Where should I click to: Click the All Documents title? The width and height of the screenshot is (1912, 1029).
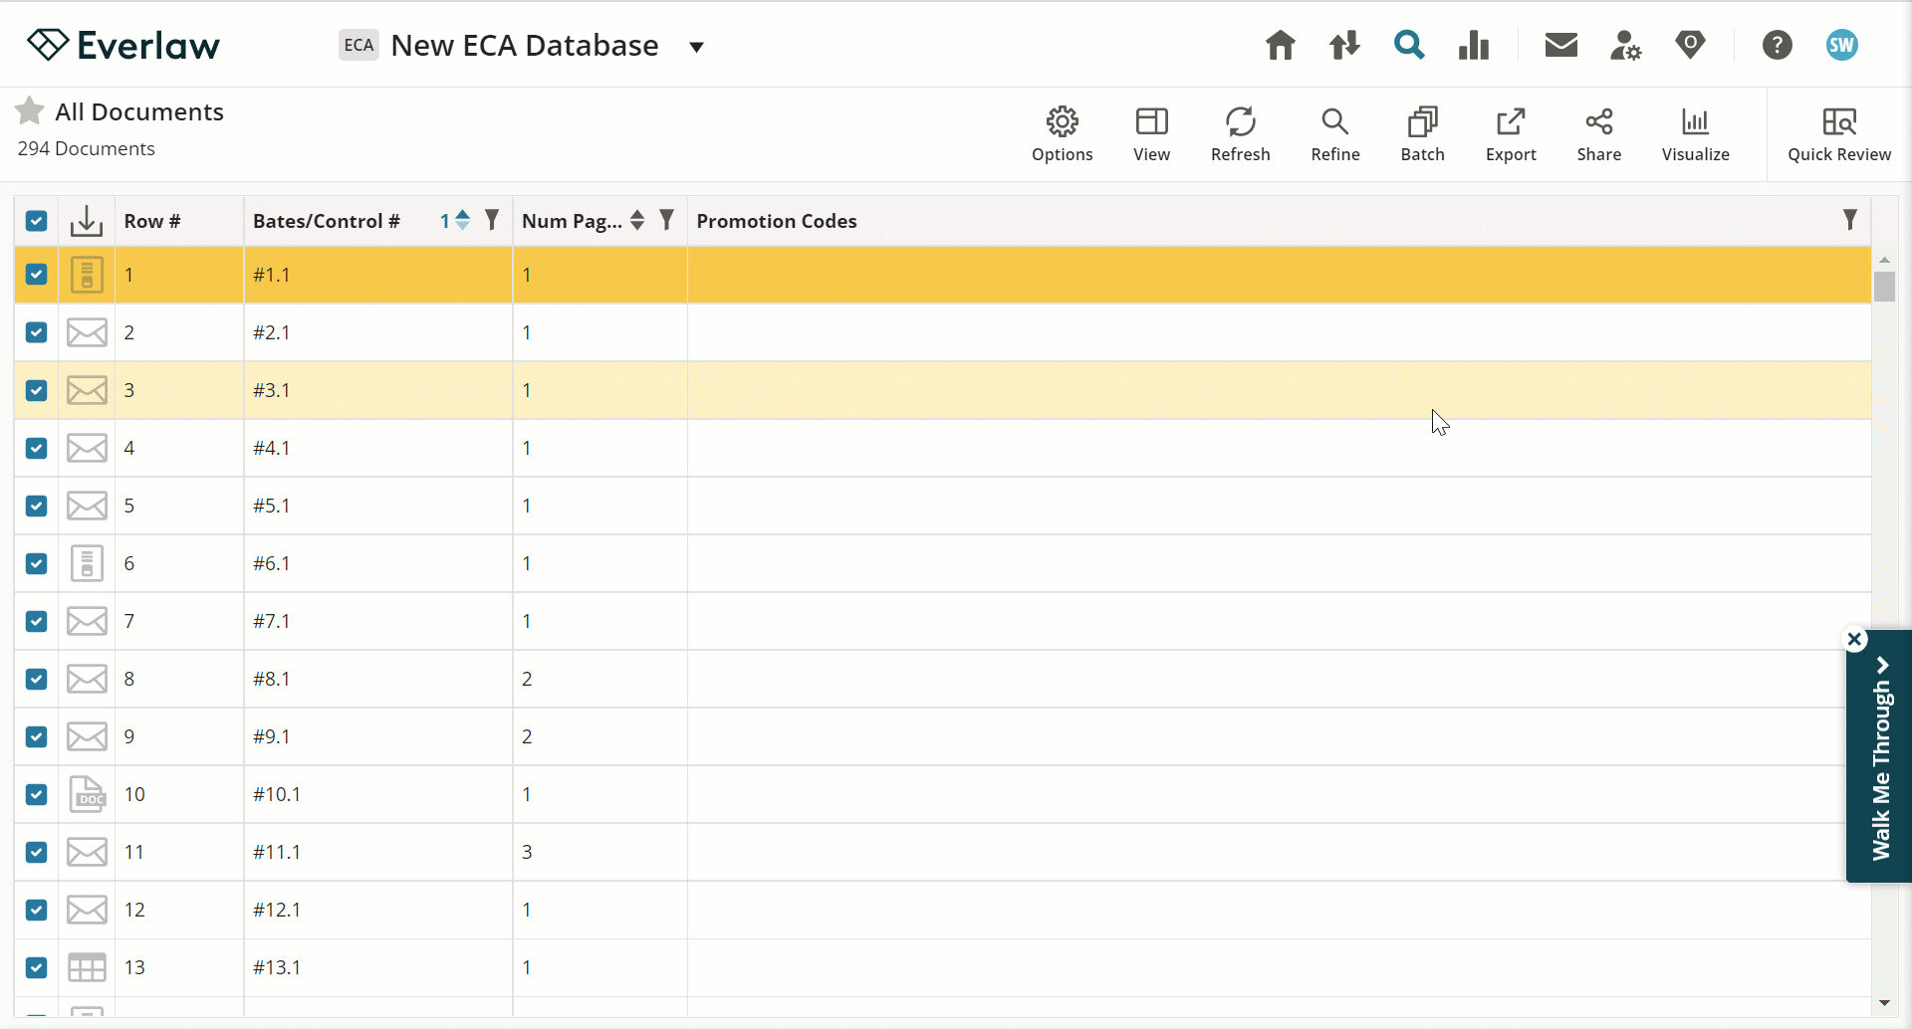(139, 111)
